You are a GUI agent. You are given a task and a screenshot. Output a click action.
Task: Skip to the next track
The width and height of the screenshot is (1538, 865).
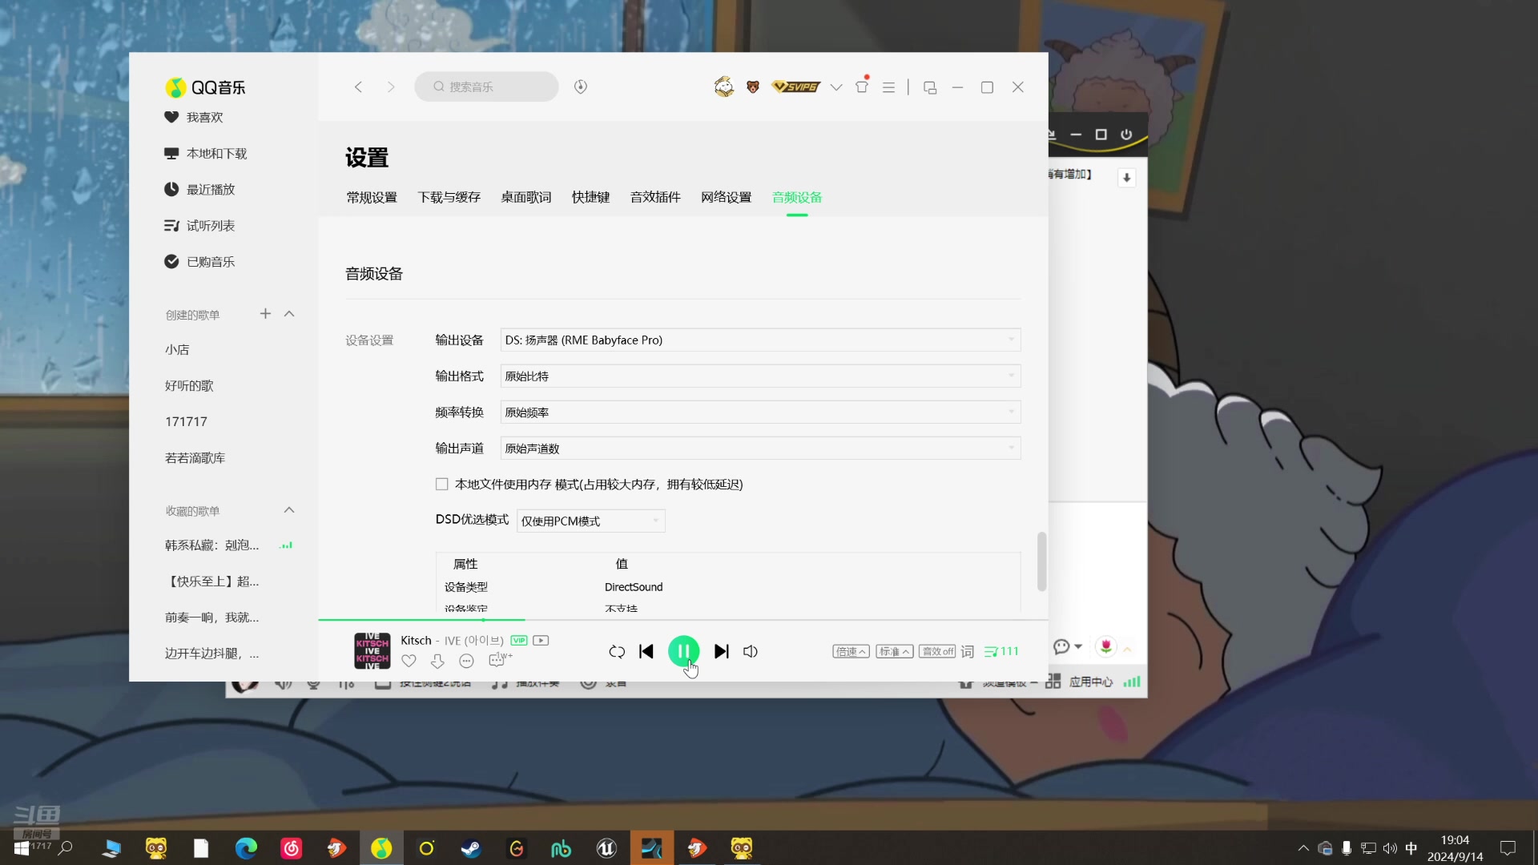click(x=721, y=651)
